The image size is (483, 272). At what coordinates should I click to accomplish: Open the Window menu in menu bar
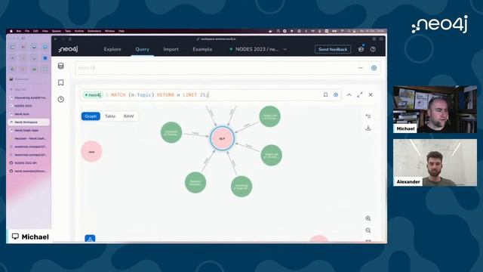click(x=109, y=31)
